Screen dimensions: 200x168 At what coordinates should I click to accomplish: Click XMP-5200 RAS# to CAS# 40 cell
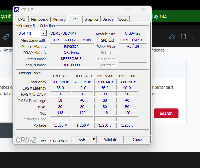coord(127,94)
